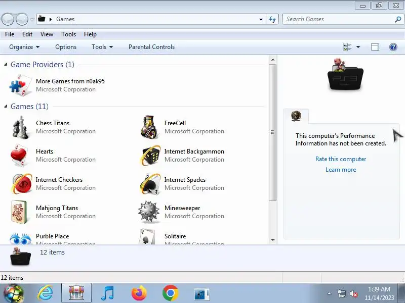Image resolution: width=405 pixels, height=303 pixels.
Task: Click the search magnifier icon
Action: point(398,19)
